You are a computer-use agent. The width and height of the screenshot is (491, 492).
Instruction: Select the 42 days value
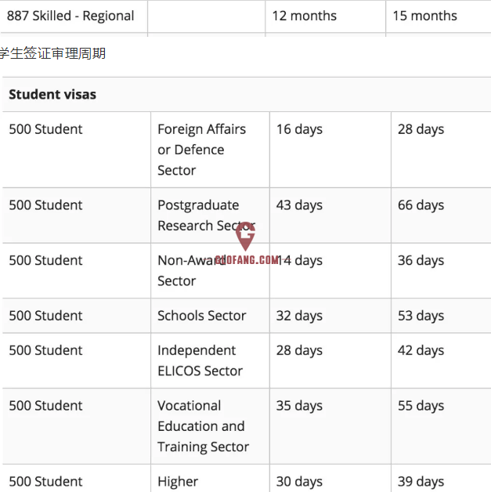click(421, 351)
